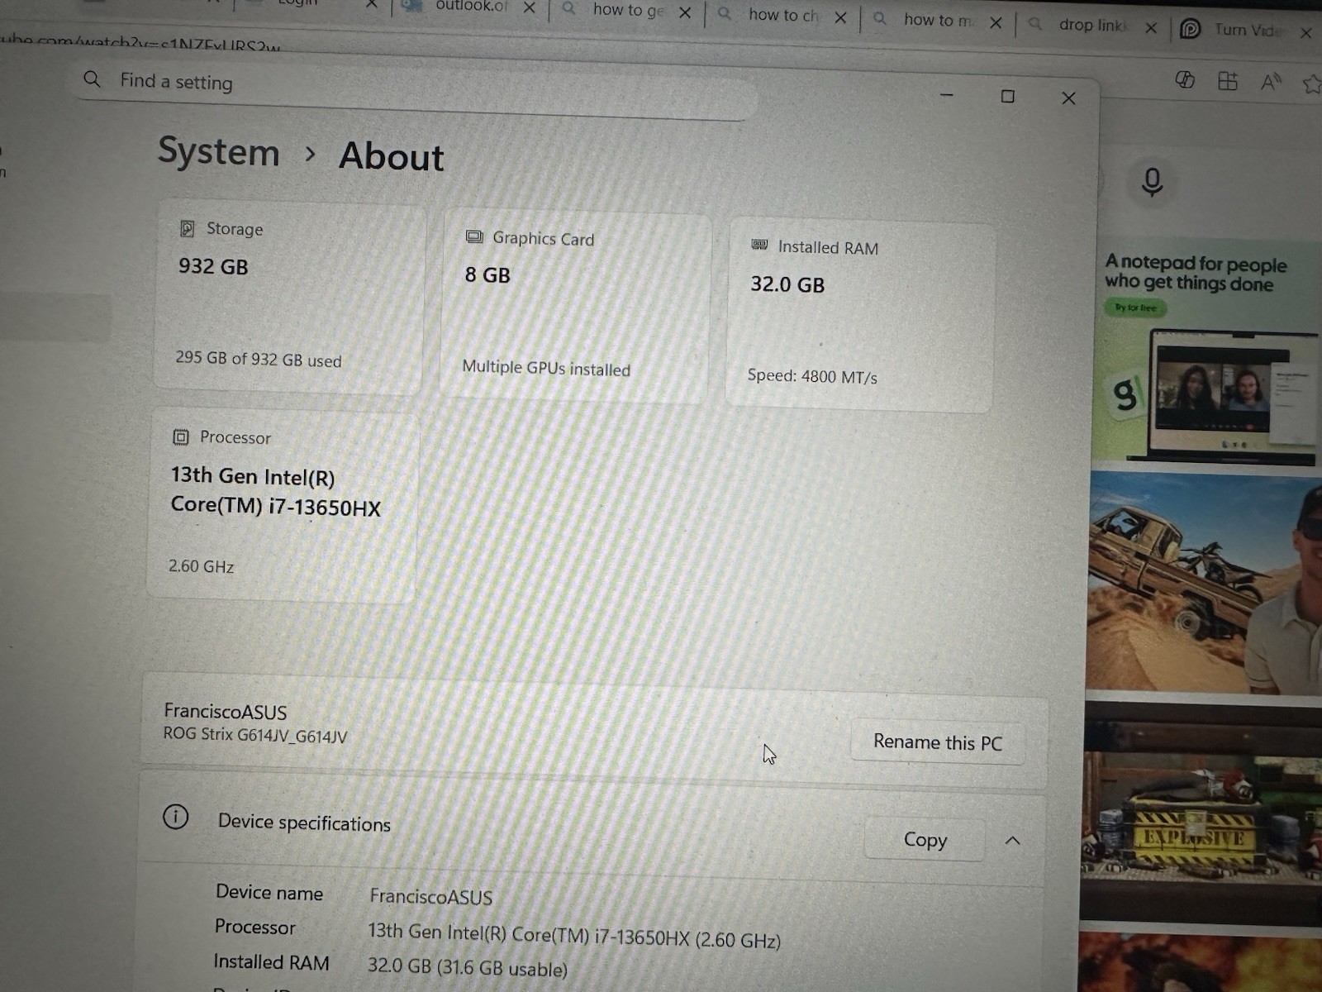The image size is (1322, 992).
Task: Minimize the Settings window
Action: [947, 95]
